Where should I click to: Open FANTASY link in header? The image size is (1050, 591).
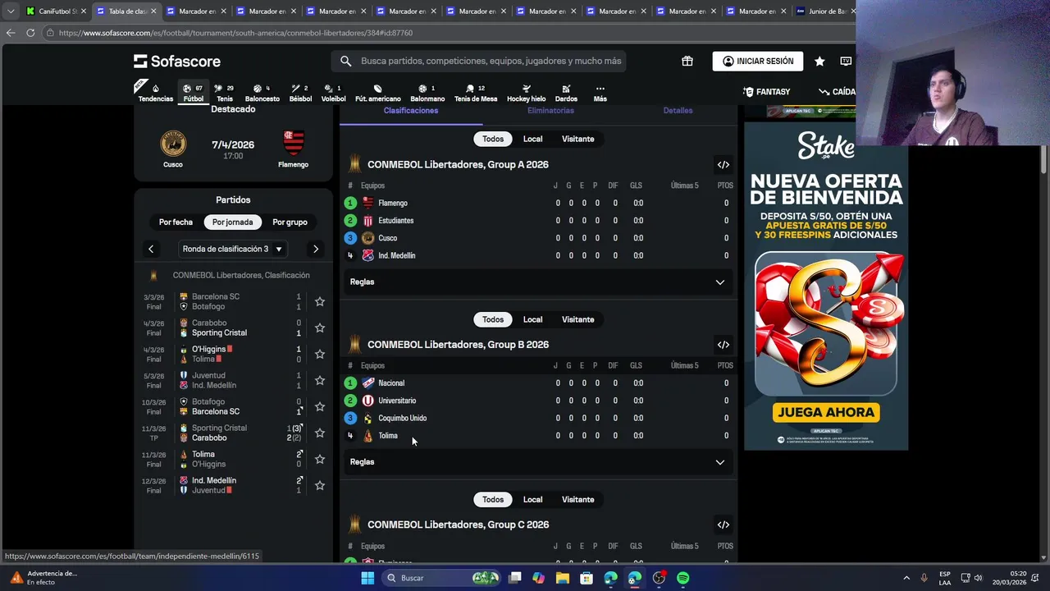tap(767, 92)
